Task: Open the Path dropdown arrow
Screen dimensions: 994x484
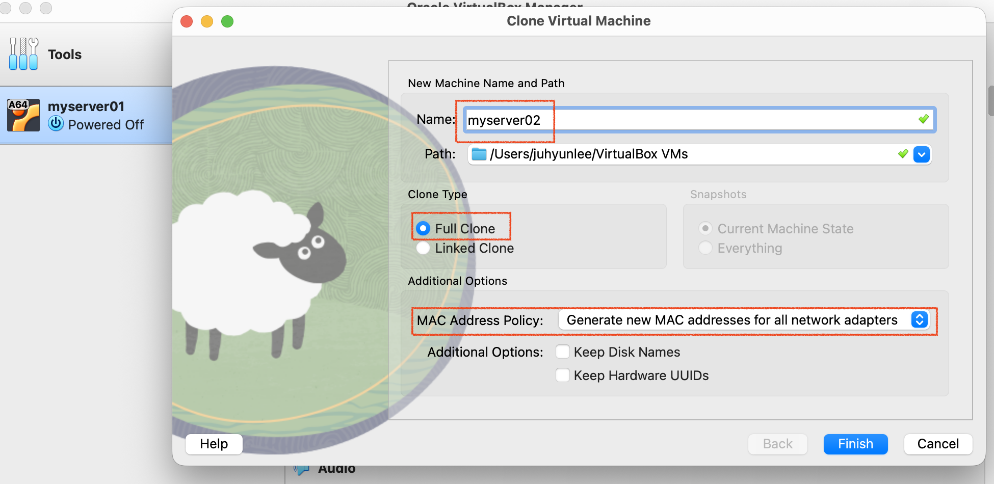Action: (x=922, y=154)
